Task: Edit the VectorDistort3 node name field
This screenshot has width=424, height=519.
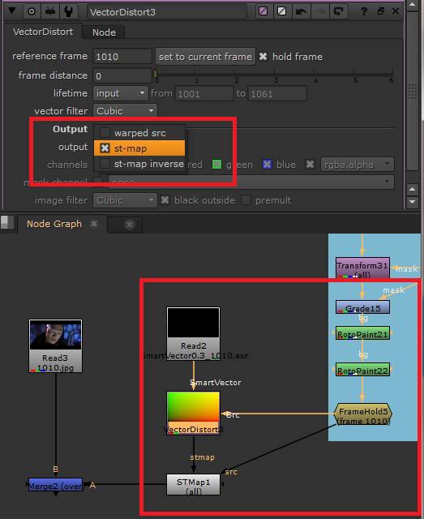Action: (x=167, y=12)
